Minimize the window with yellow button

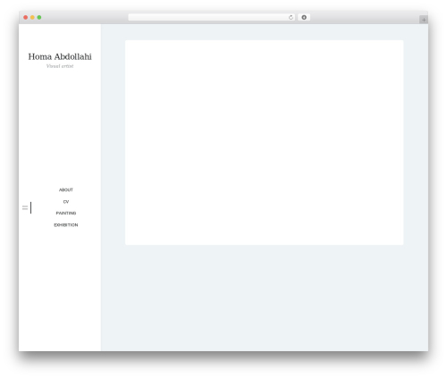coord(32,17)
